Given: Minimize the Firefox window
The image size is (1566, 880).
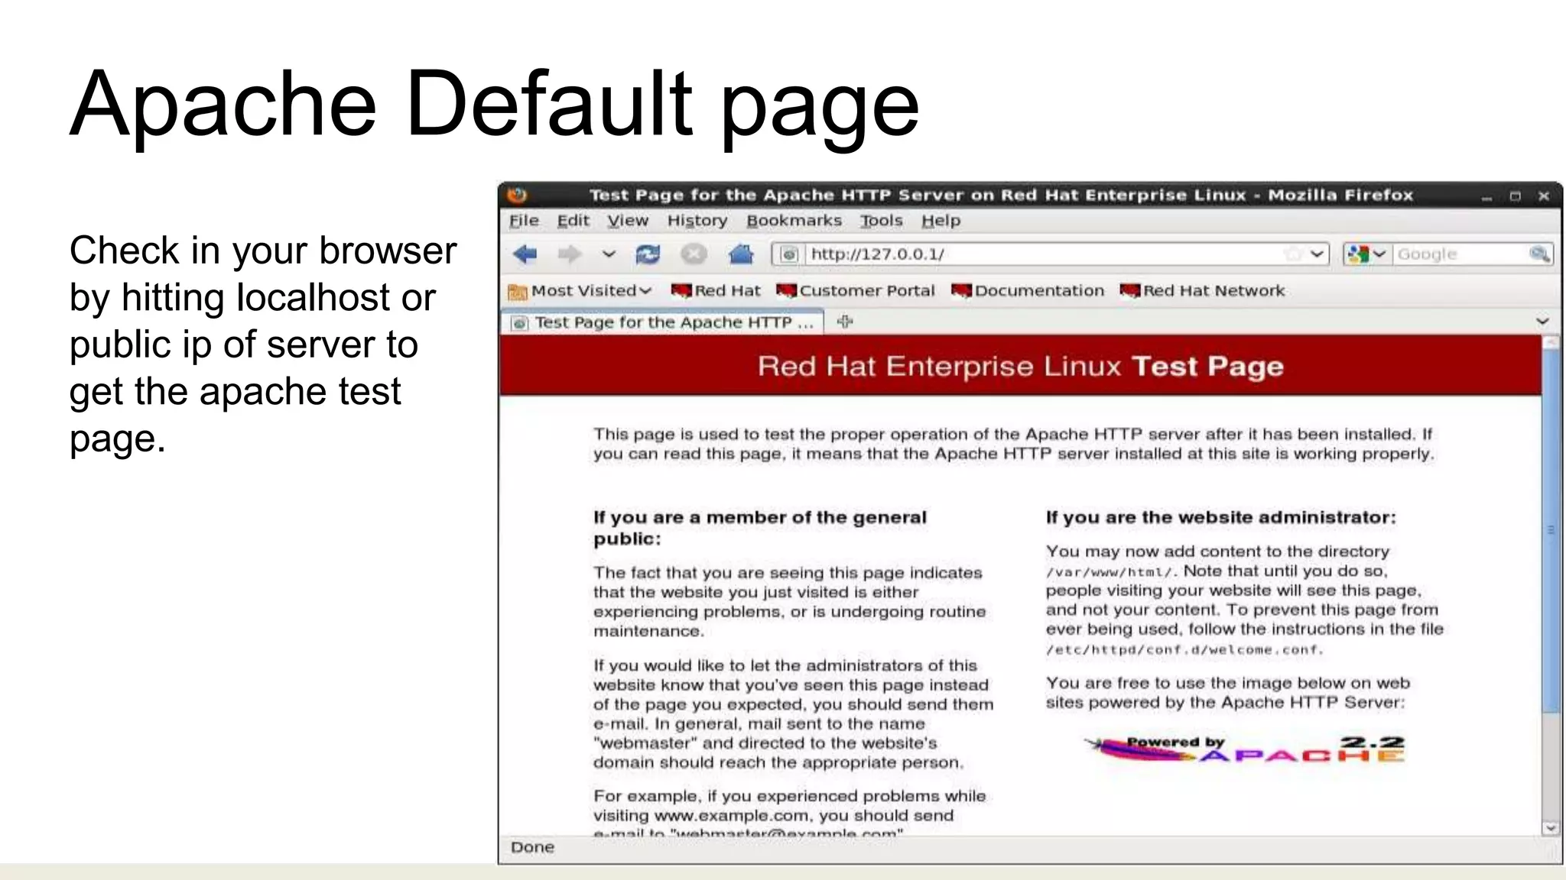Looking at the screenshot, I should click(1486, 197).
